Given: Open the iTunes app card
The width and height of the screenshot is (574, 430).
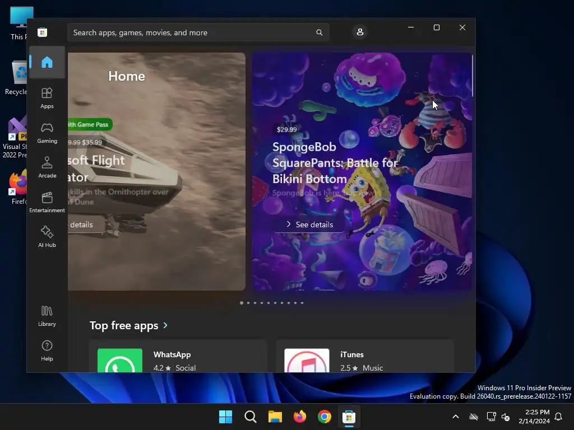Looking at the screenshot, I should tap(365, 357).
